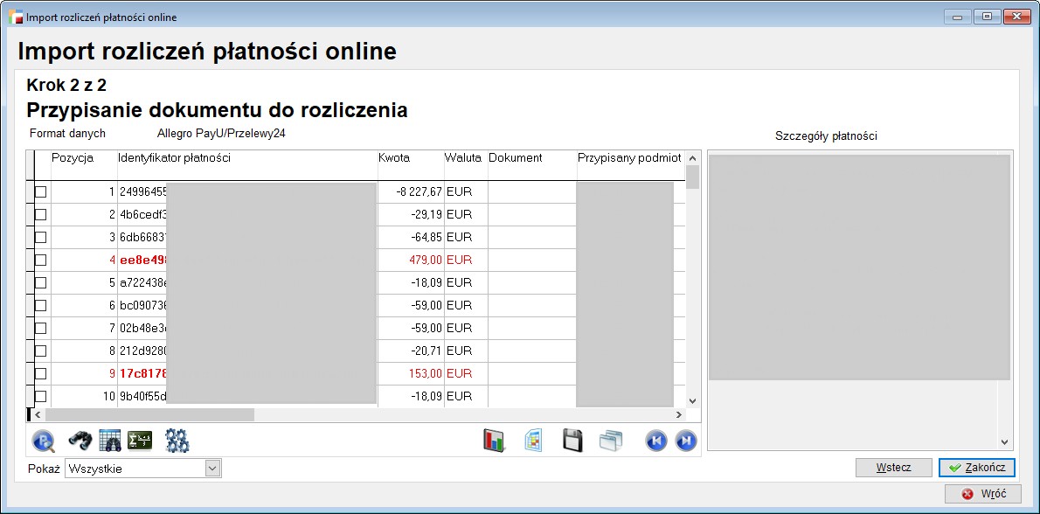Image resolution: width=1040 pixels, height=514 pixels.
Task: Open the gears settings icon
Action: pyautogui.click(x=177, y=441)
